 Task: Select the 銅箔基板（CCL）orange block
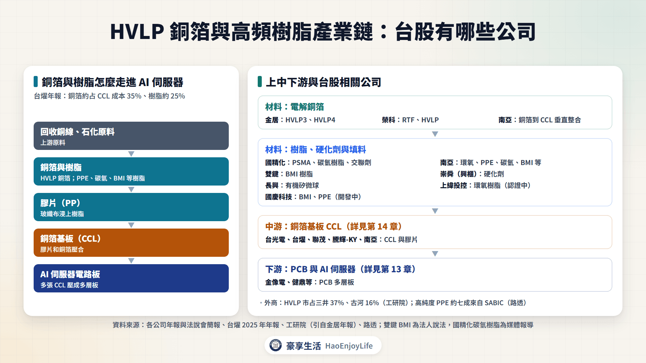click(131, 243)
